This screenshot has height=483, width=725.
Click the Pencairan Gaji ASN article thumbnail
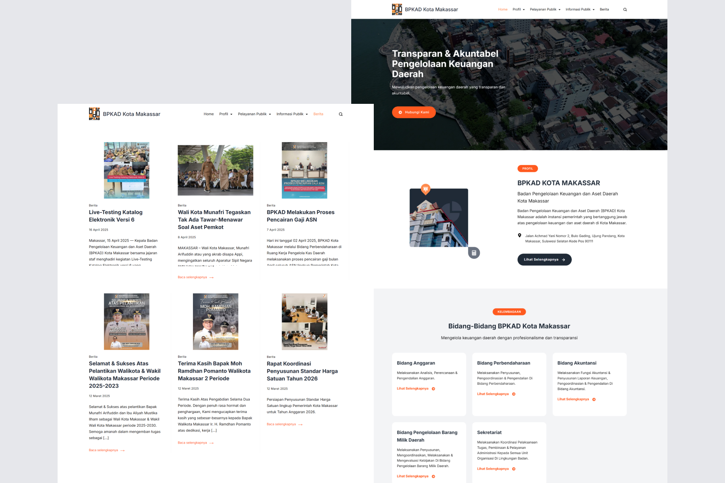(x=304, y=170)
